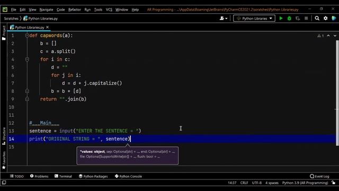Click fold end marker on line 9
This screenshot has height=191, width=339.
click(27, 99)
